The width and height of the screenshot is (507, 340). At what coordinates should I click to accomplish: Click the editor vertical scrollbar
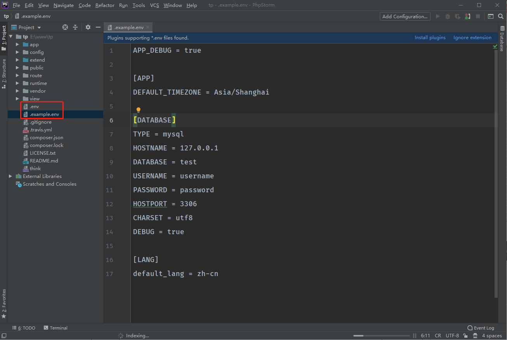[x=496, y=174]
